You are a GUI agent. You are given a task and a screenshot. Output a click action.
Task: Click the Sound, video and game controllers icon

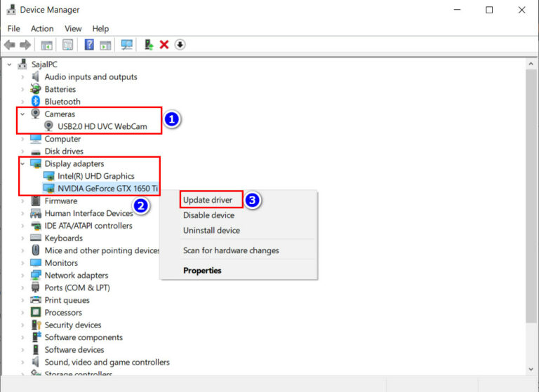(35, 361)
